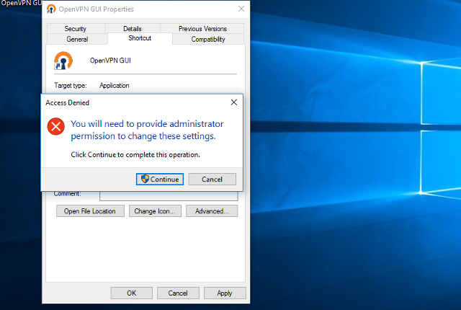Screen dimensions: 461x310
Task: Click the 'Application' target type value
Action: [115, 86]
